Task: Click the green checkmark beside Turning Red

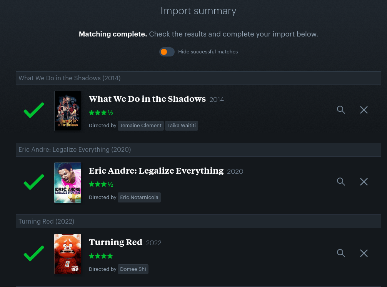Action: [x=34, y=254]
